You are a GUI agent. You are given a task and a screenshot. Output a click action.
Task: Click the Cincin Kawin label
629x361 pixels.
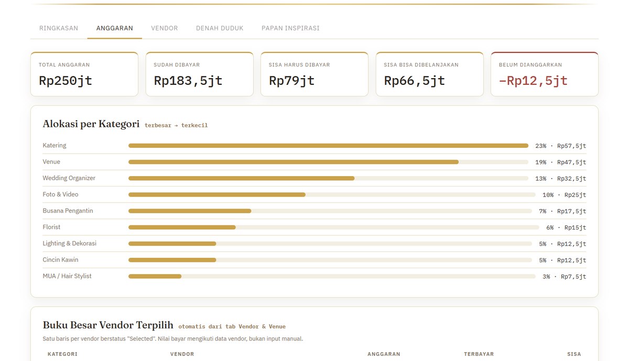[60, 260]
